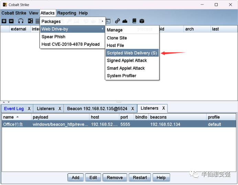
Task: Close the Beacon 192.168.52.135@5524 tab
Action: [x=133, y=109]
